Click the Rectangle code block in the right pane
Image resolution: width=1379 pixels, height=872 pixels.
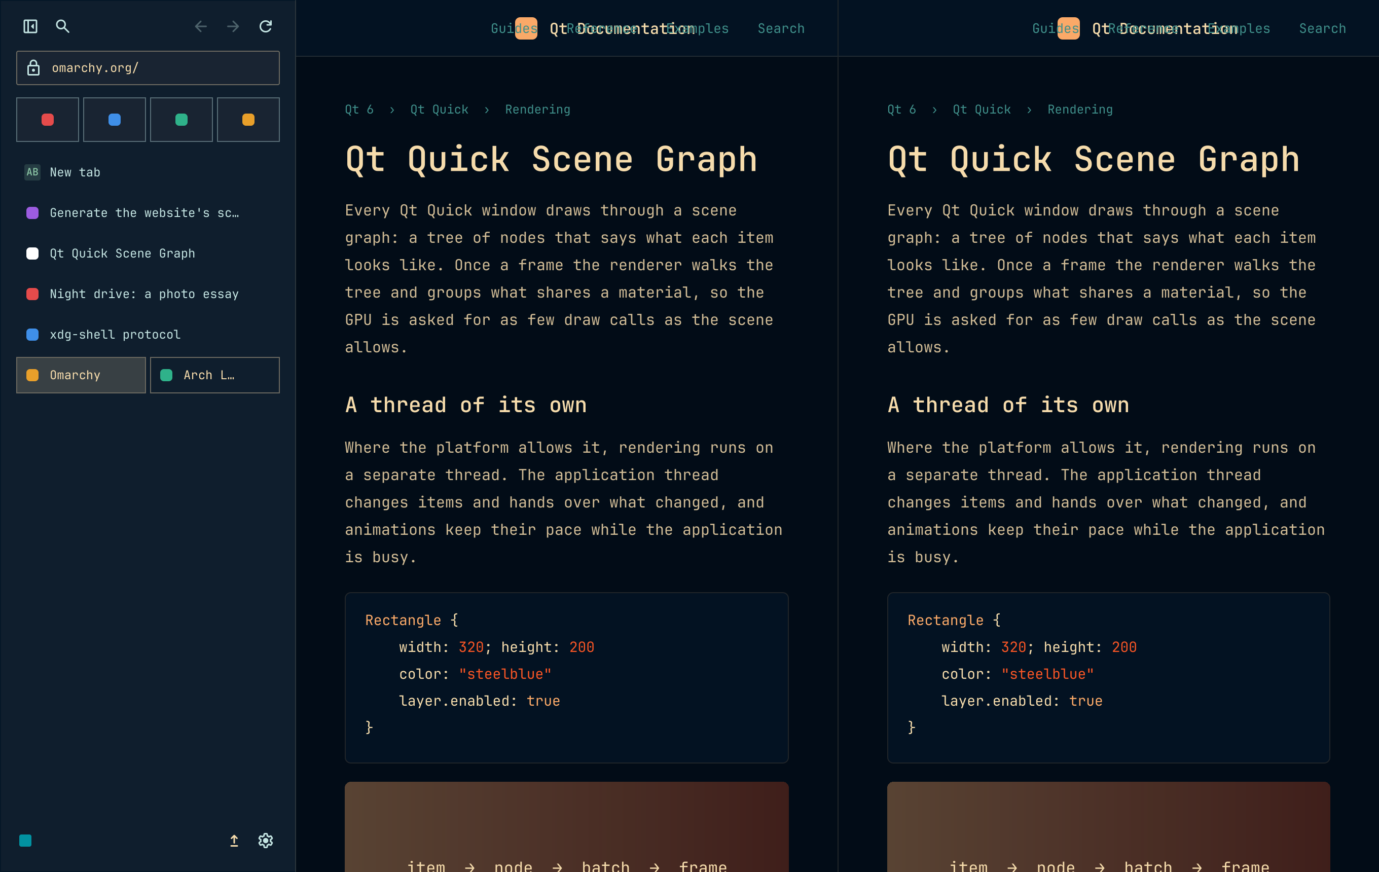[1108, 677]
